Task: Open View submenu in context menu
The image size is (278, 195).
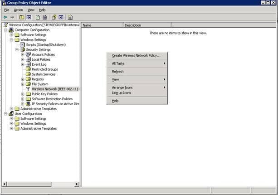Action: pyautogui.click(x=137, y=80)
